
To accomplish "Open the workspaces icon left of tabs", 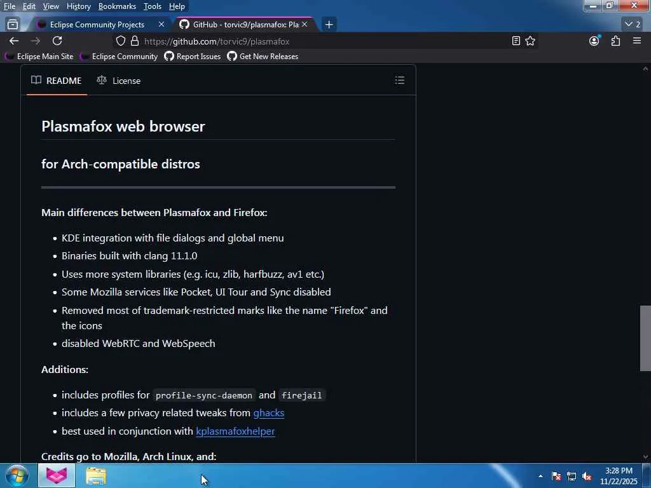I will coord(13,25).
